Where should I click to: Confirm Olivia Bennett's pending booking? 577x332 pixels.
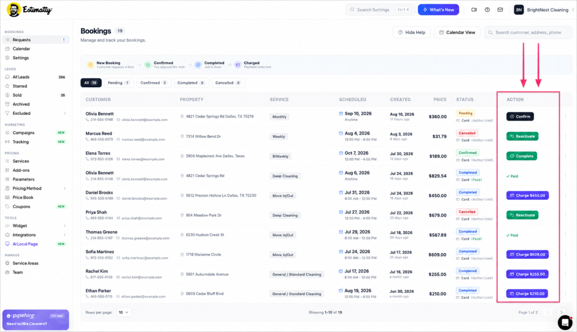(x=520, y=116)
